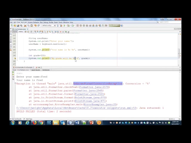Close the ErrorExamples.java editor tab
This screenshot has height=143, width=191.
click(27, 29)
